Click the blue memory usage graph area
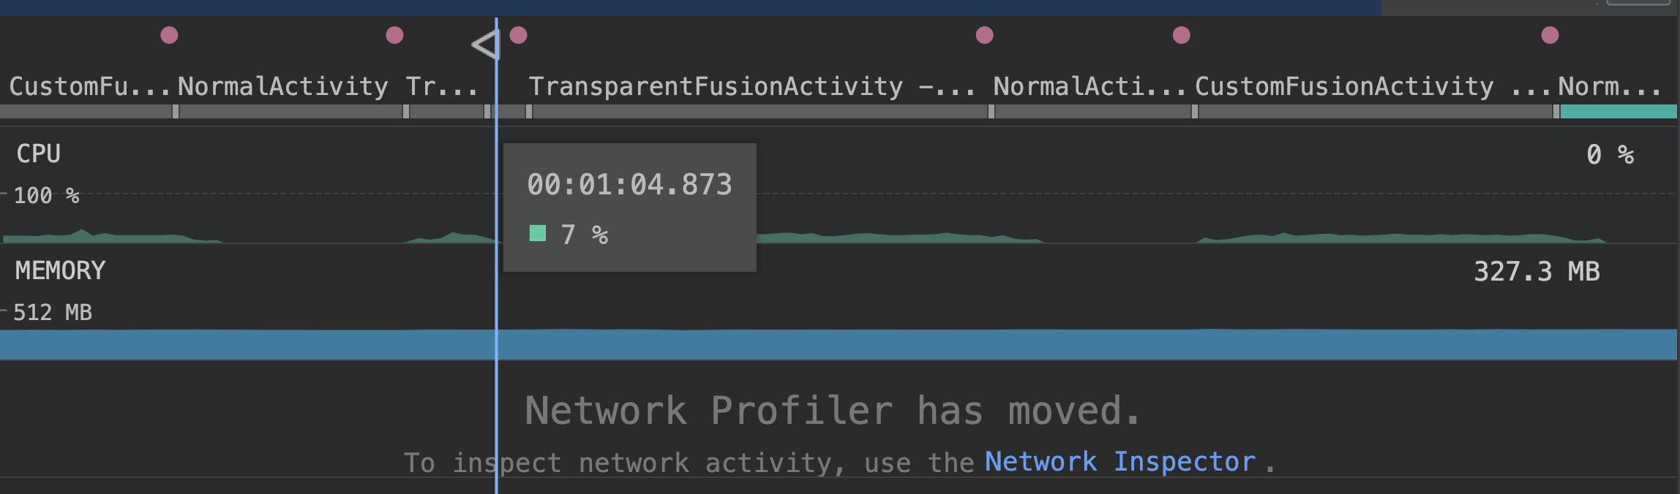 point(839,344)
